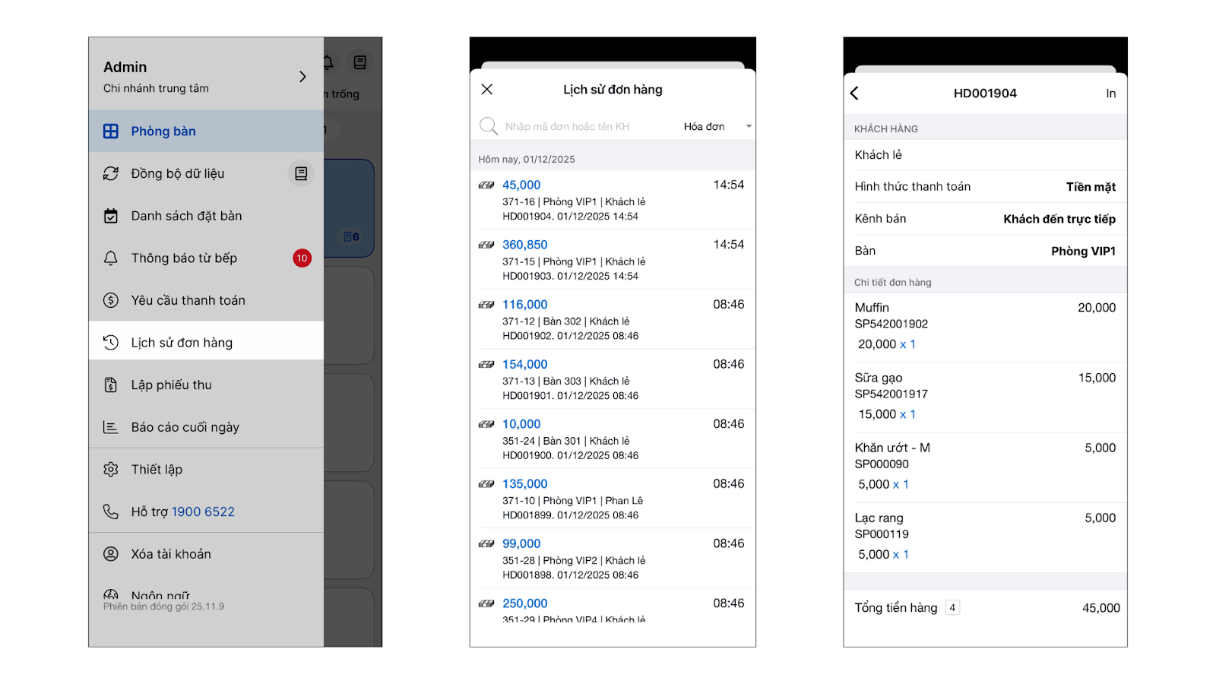This screenshot has width=1216, height=684.
Task: Open order amount 250,000
Action: point(525,603)
